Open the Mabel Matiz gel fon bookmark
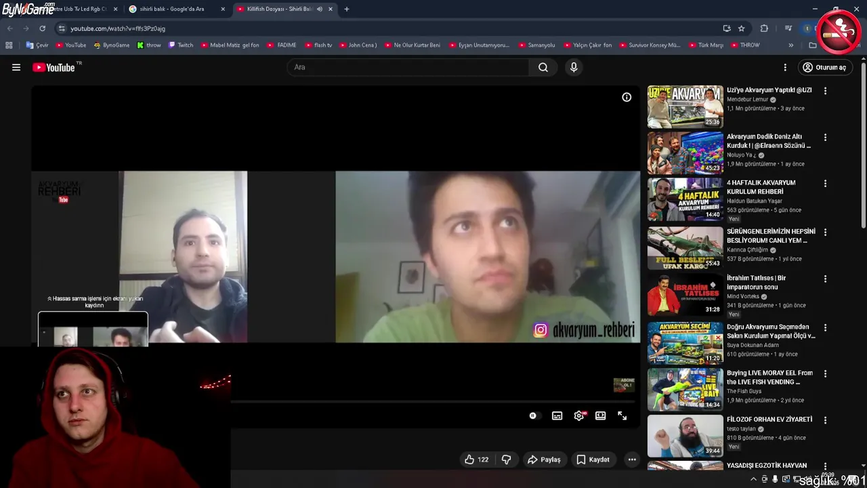This screenshot has height=488, width=867. click(x=230, y=45)
